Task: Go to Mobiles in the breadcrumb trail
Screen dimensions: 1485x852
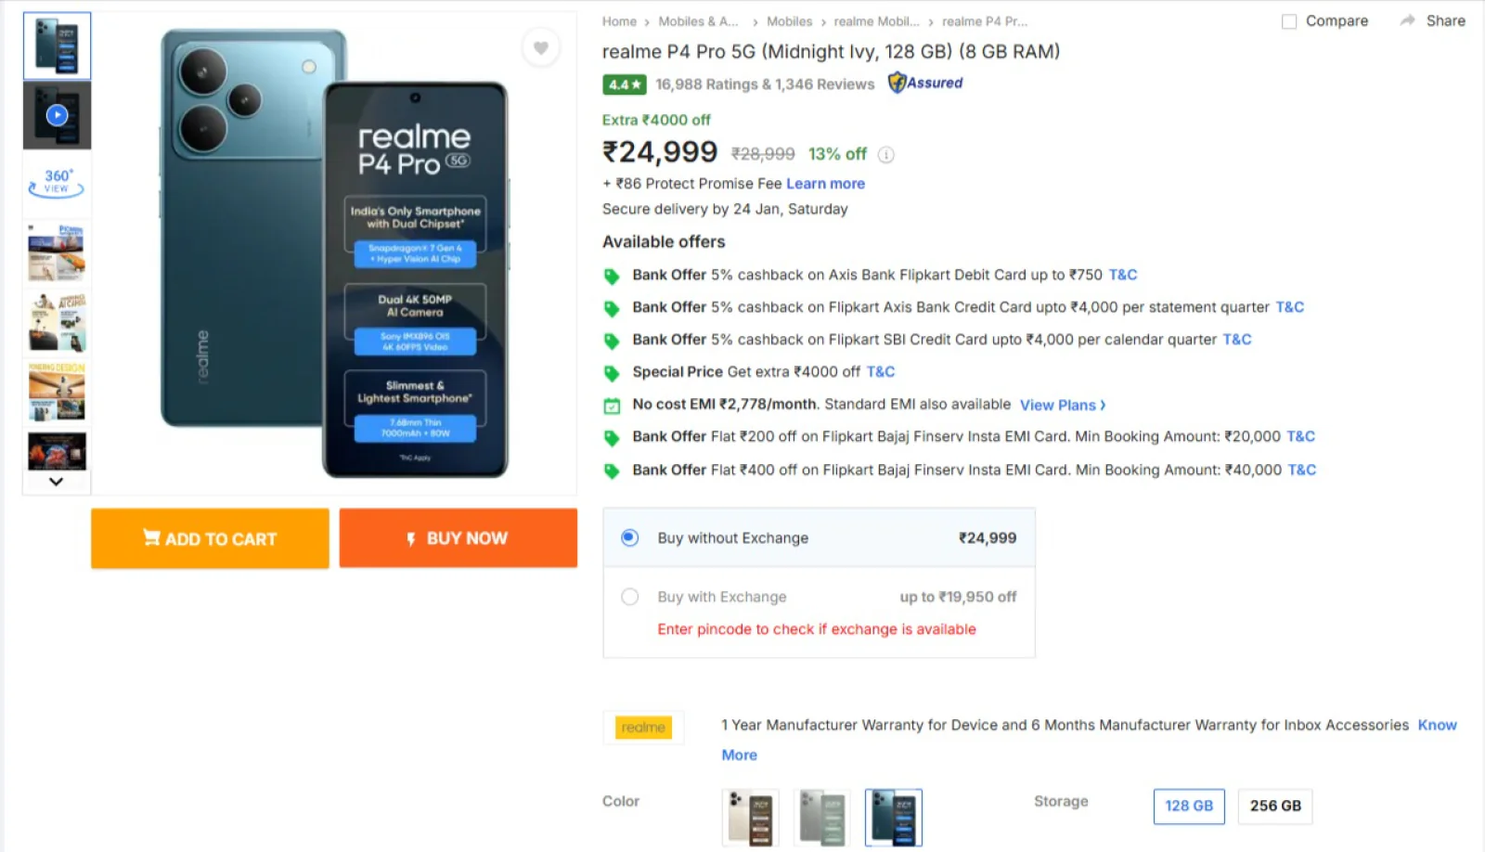Action: coord(788,20)
